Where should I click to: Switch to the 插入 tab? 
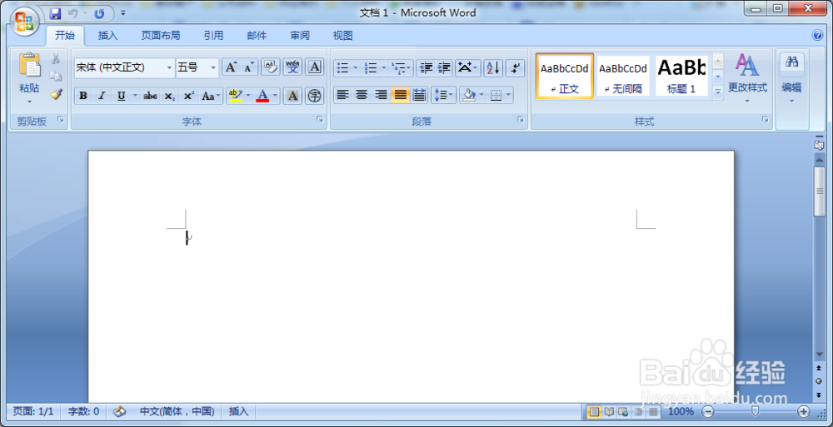107,36
